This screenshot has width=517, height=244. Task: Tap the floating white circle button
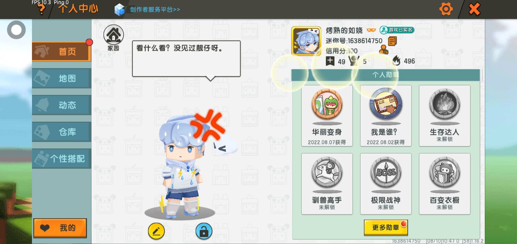16,30
